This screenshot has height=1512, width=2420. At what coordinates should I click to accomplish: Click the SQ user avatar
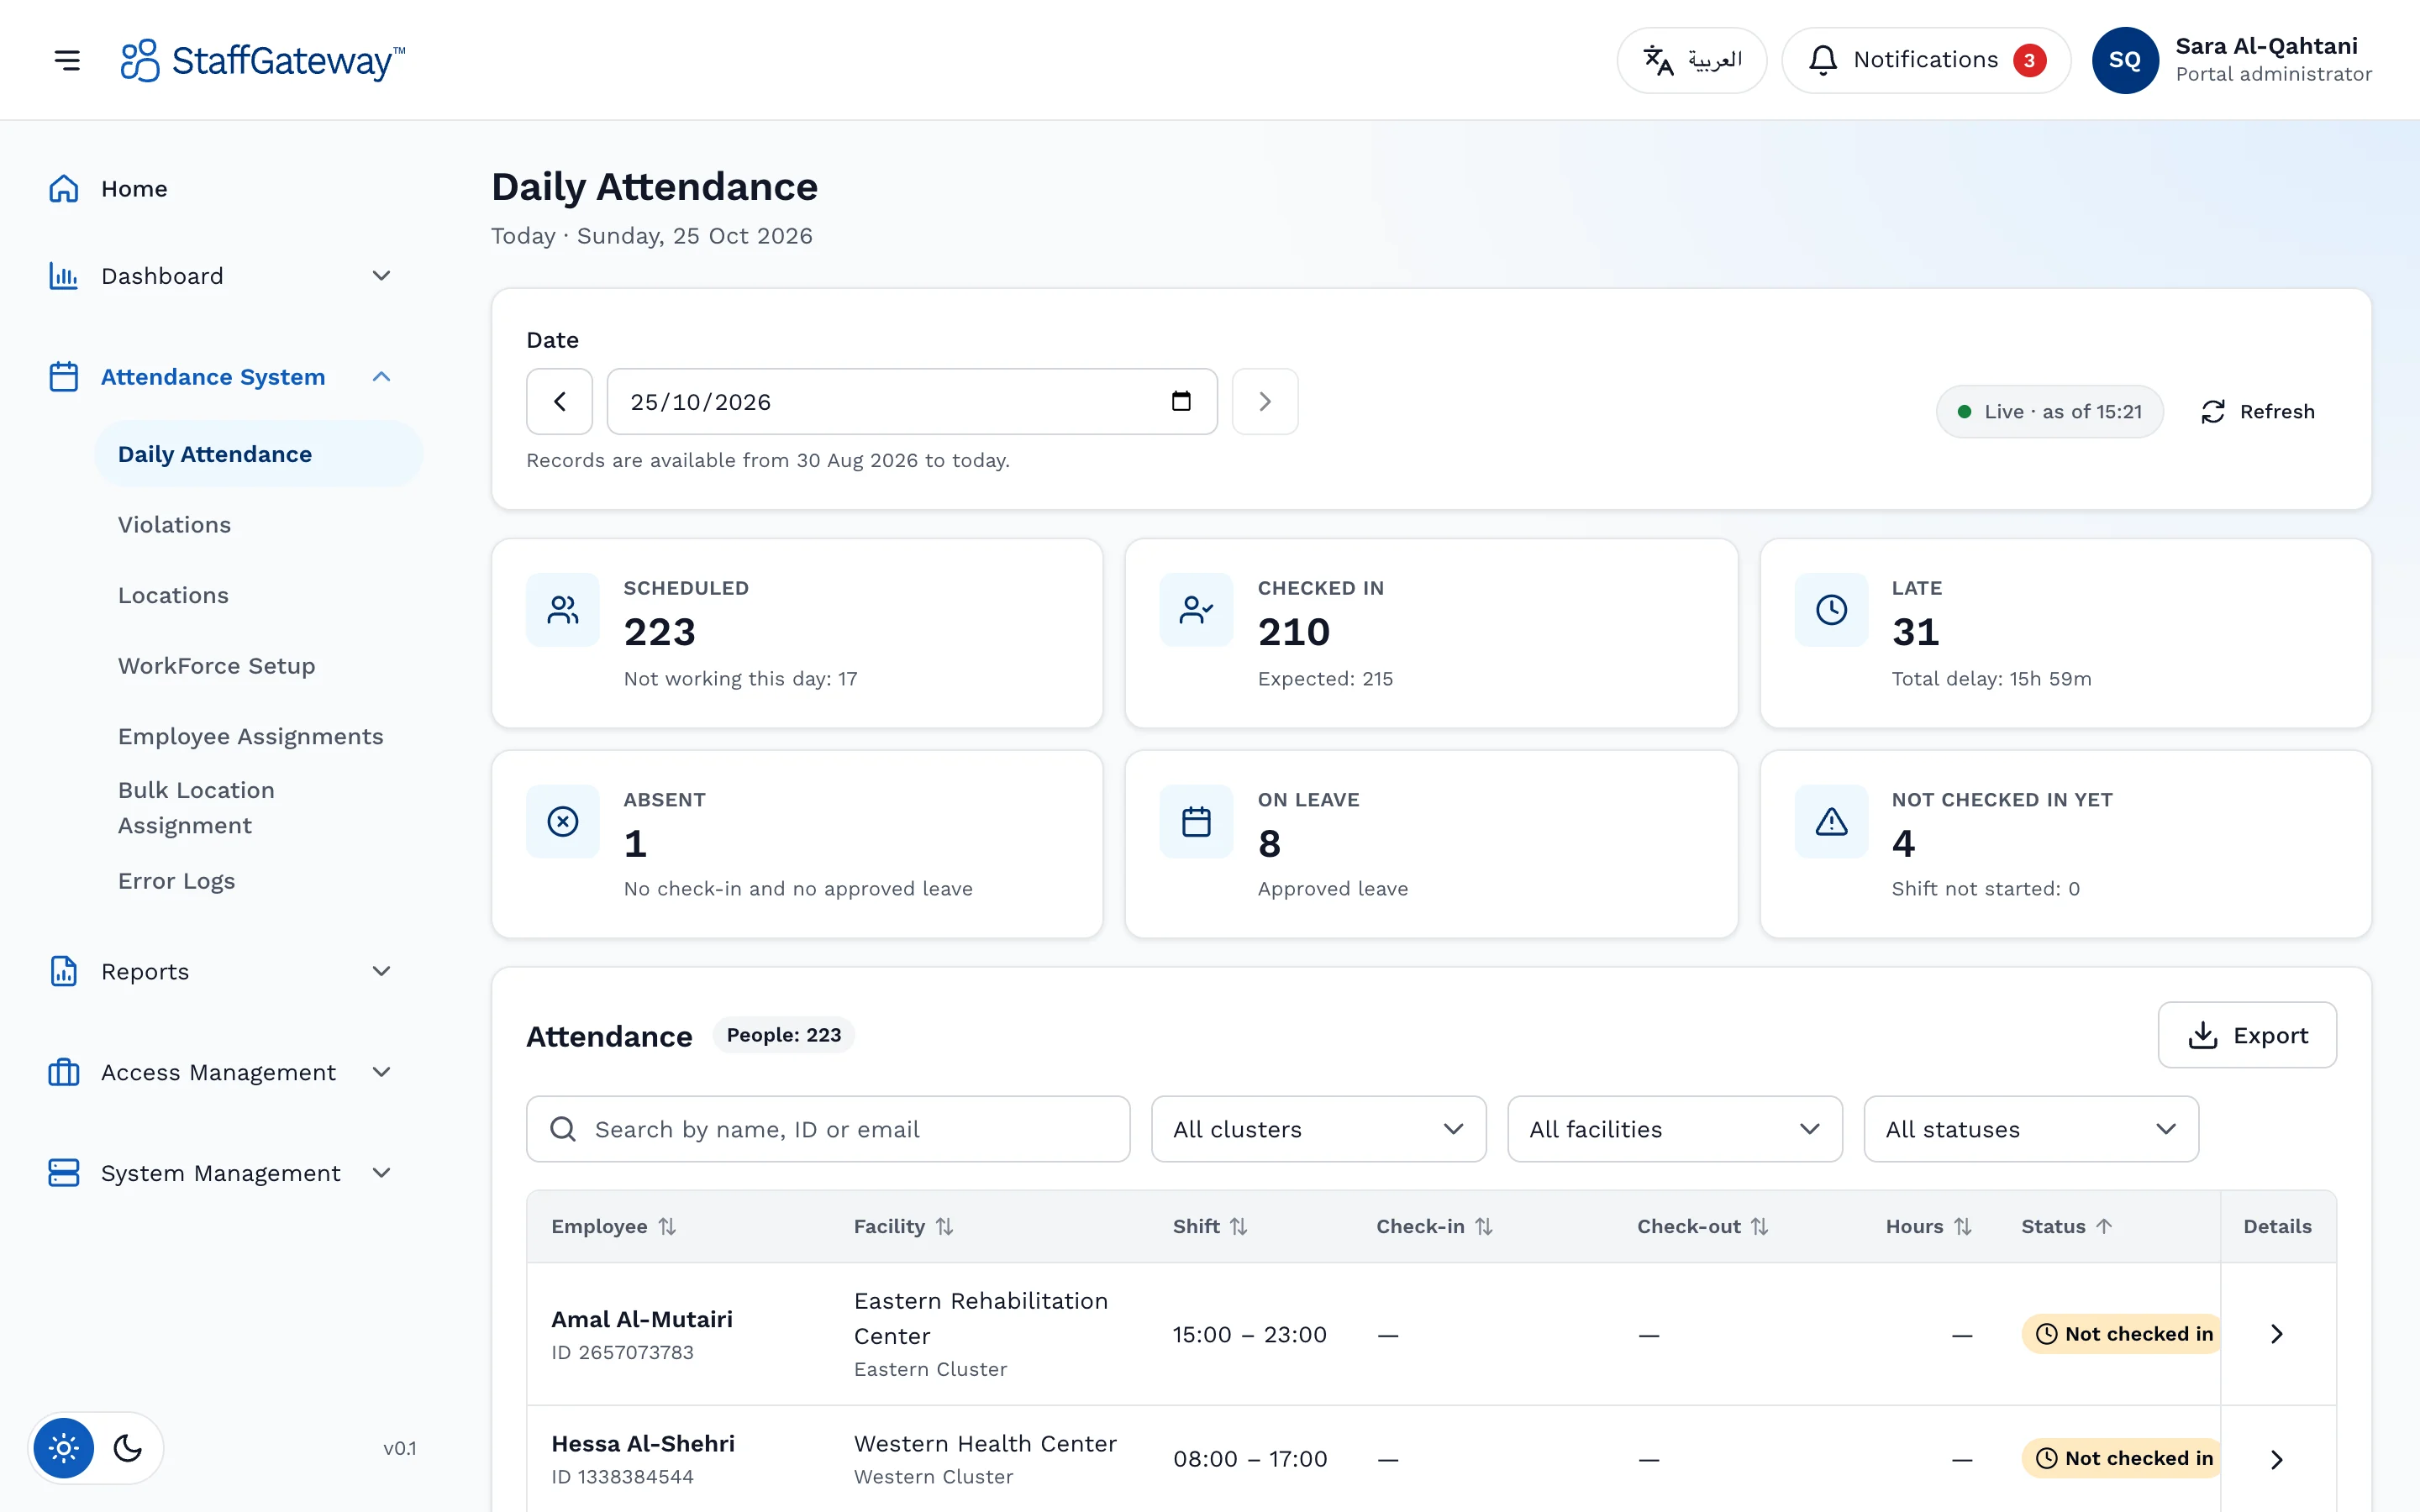pos(2124,60)
